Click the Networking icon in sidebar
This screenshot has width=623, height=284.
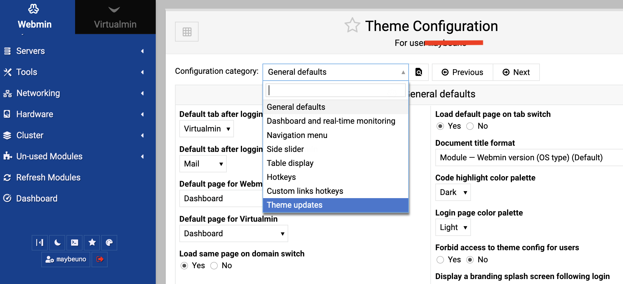[7, 93]
